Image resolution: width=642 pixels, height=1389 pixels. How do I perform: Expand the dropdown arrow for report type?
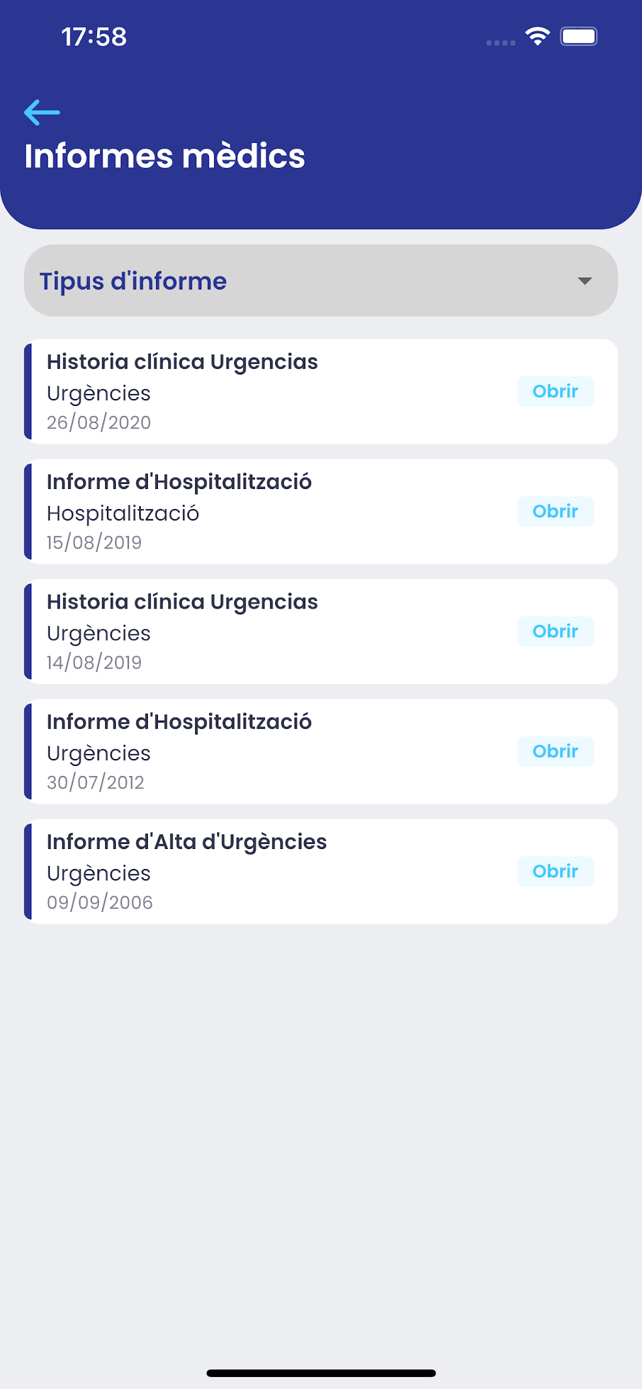pyautogui.click(x=585, y=281)
